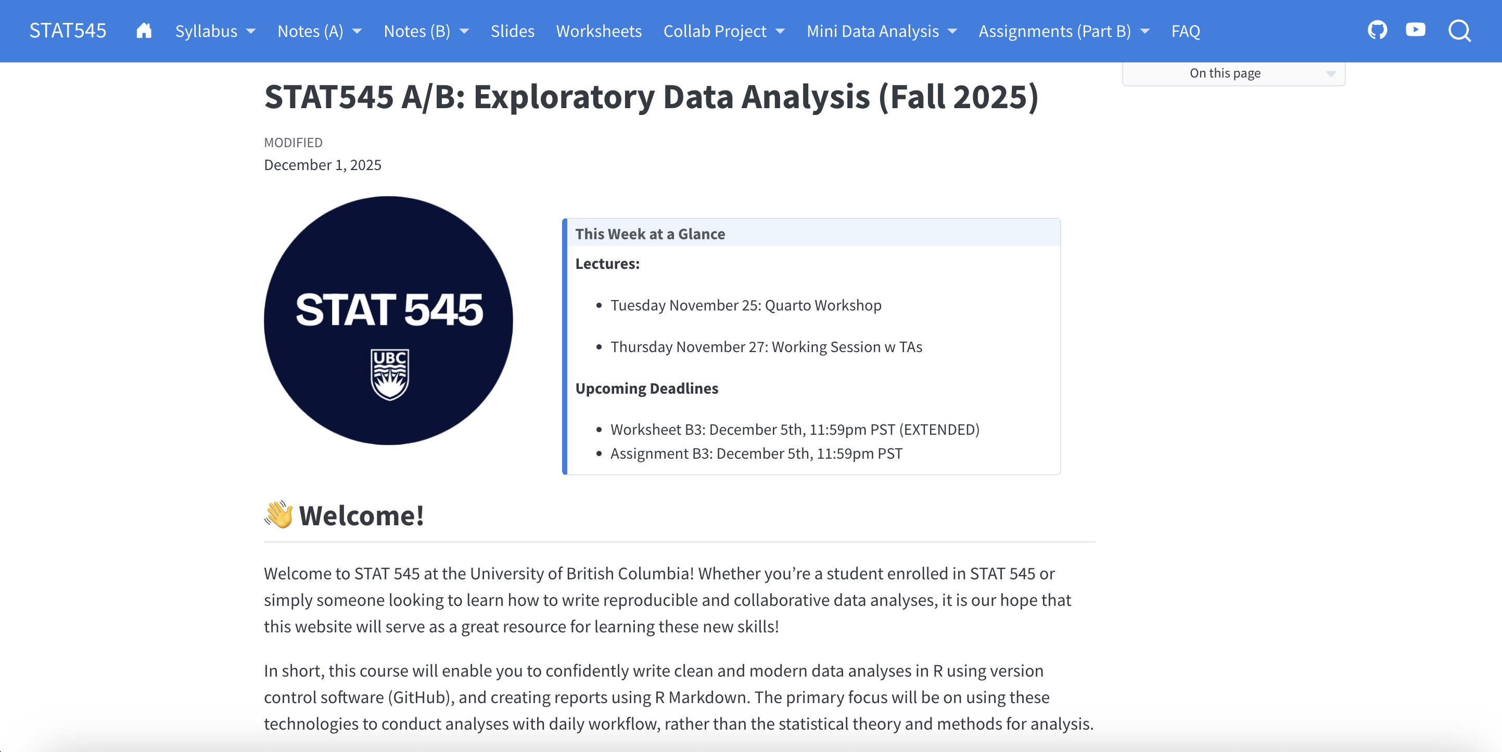Open Assignments (Part B) dropdown

1064,31
